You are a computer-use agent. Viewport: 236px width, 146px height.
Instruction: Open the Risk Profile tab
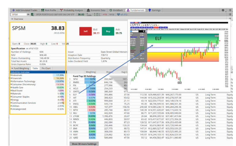pos(49,10)
